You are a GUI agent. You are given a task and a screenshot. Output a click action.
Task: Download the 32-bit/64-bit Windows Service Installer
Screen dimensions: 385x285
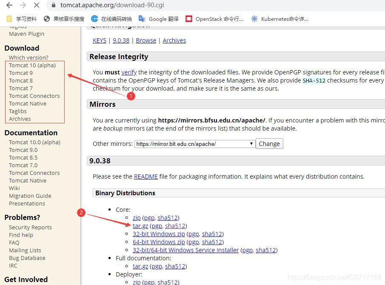[186, 251]
